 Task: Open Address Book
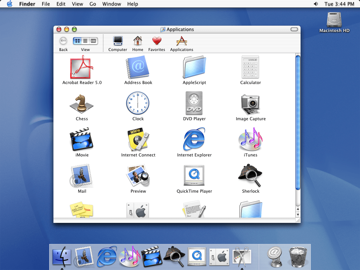138,68
